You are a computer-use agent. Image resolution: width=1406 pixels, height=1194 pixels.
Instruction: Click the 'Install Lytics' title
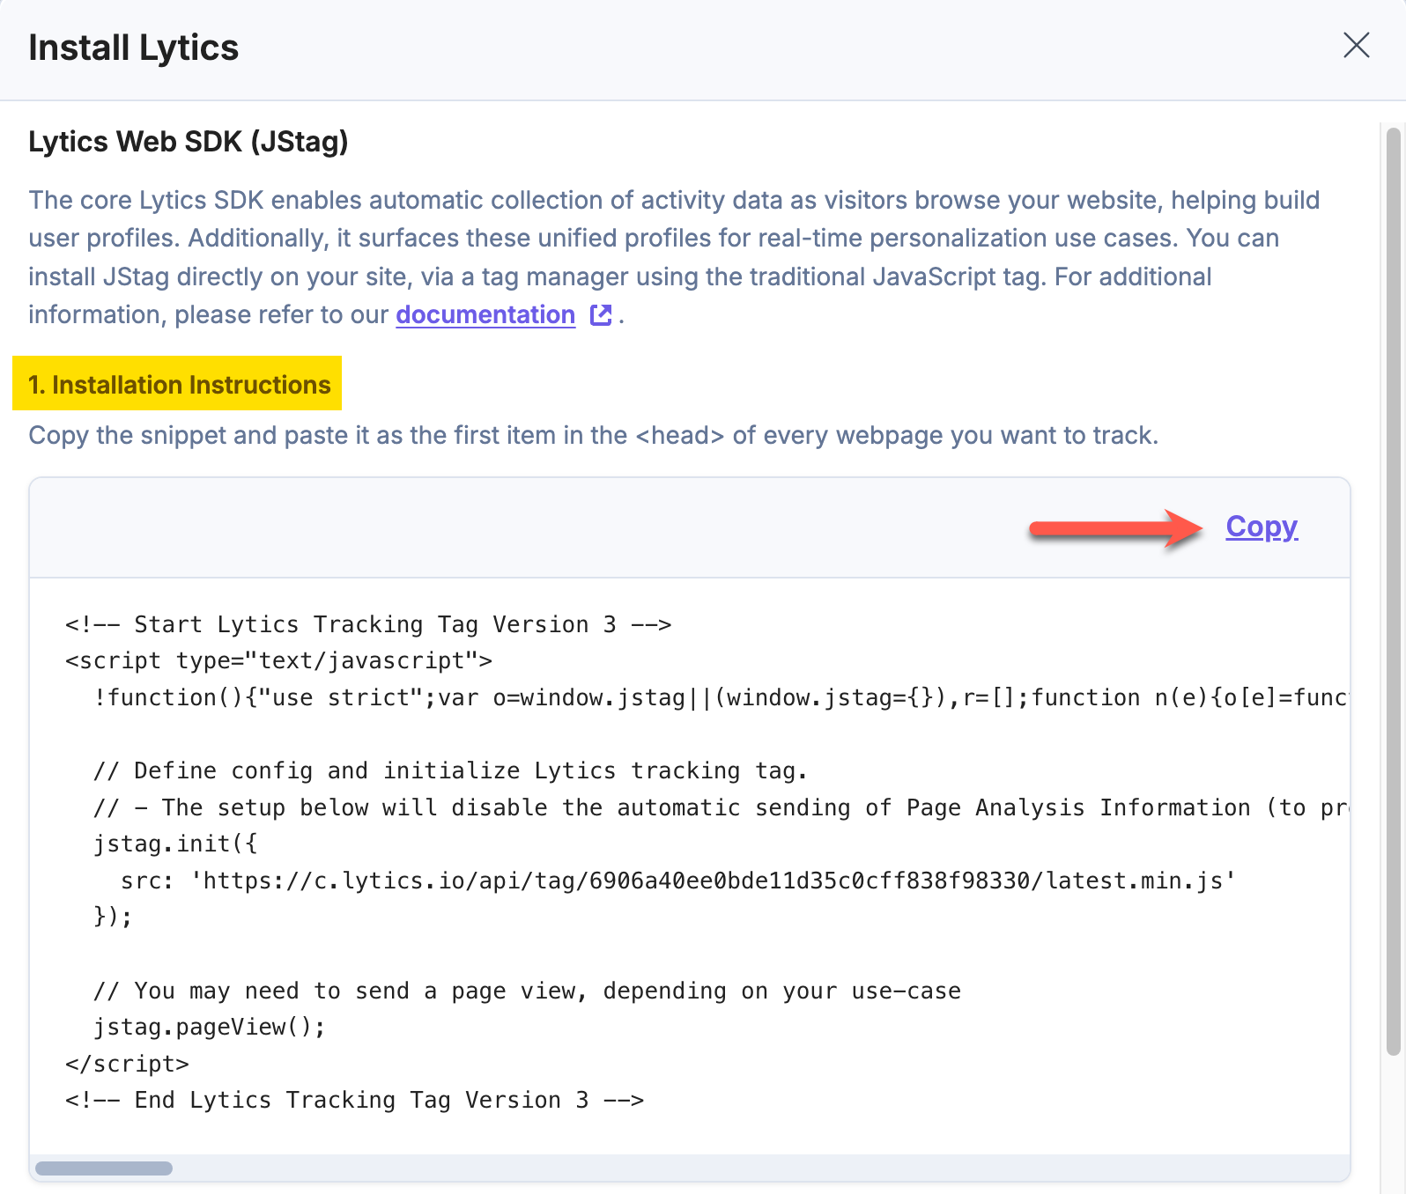pos(133,48)
